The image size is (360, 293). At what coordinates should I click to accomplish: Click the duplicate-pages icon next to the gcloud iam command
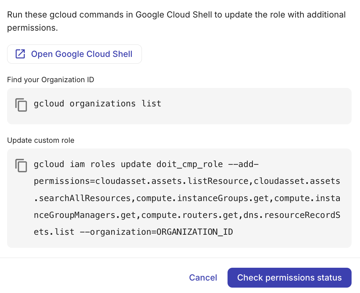(x=21, y=166)
